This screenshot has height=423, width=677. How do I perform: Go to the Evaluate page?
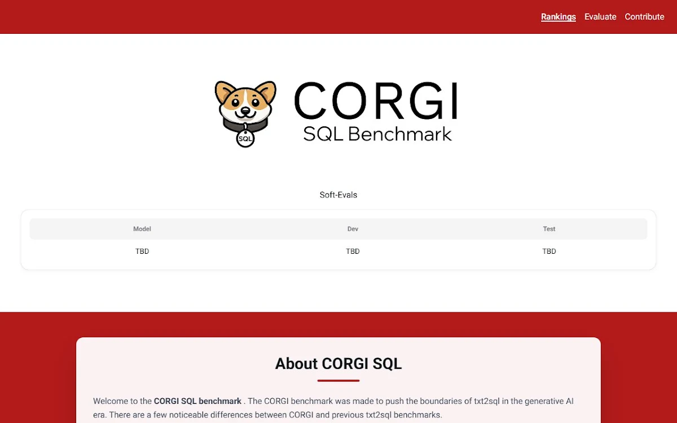(x=600, y=17)
